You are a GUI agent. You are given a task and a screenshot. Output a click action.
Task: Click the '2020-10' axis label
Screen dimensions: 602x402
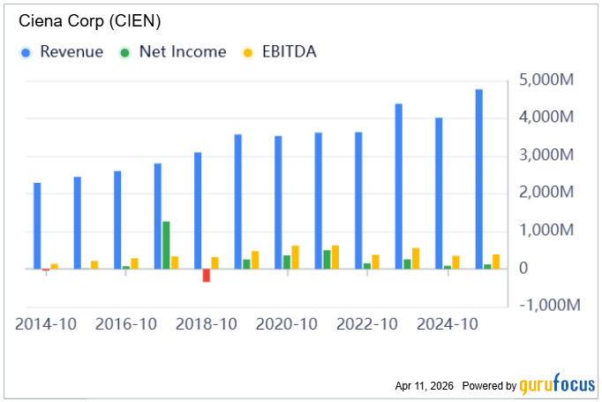(286, 324)
